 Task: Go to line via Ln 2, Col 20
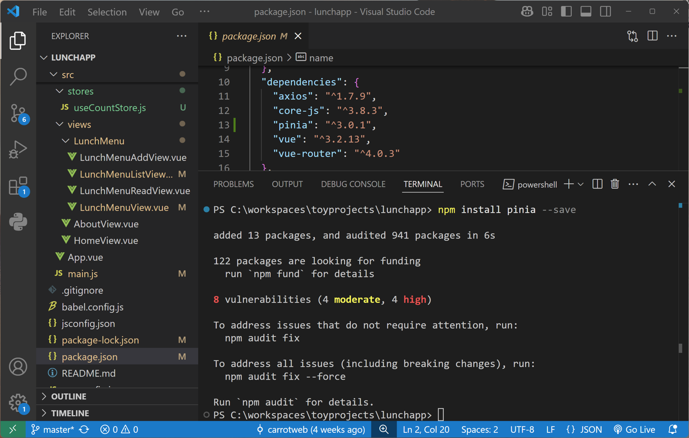(426, 430)
